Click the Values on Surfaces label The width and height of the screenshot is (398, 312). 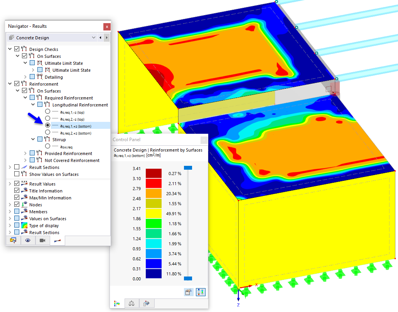click(48, 219)
